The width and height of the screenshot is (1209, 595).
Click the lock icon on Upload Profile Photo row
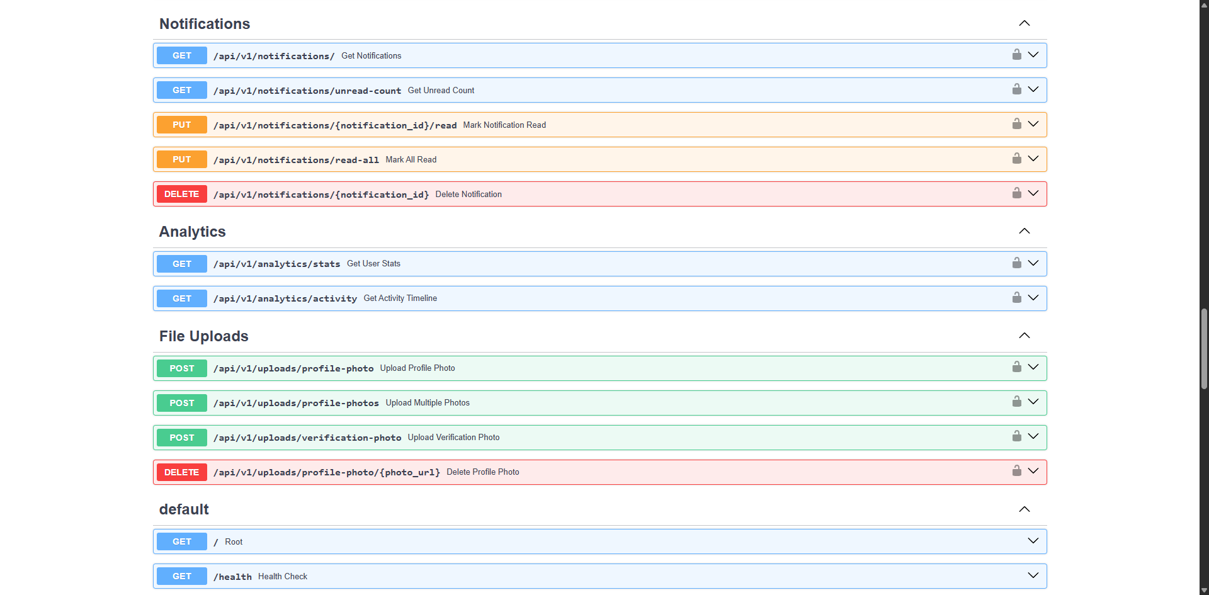coord(1016,367)
